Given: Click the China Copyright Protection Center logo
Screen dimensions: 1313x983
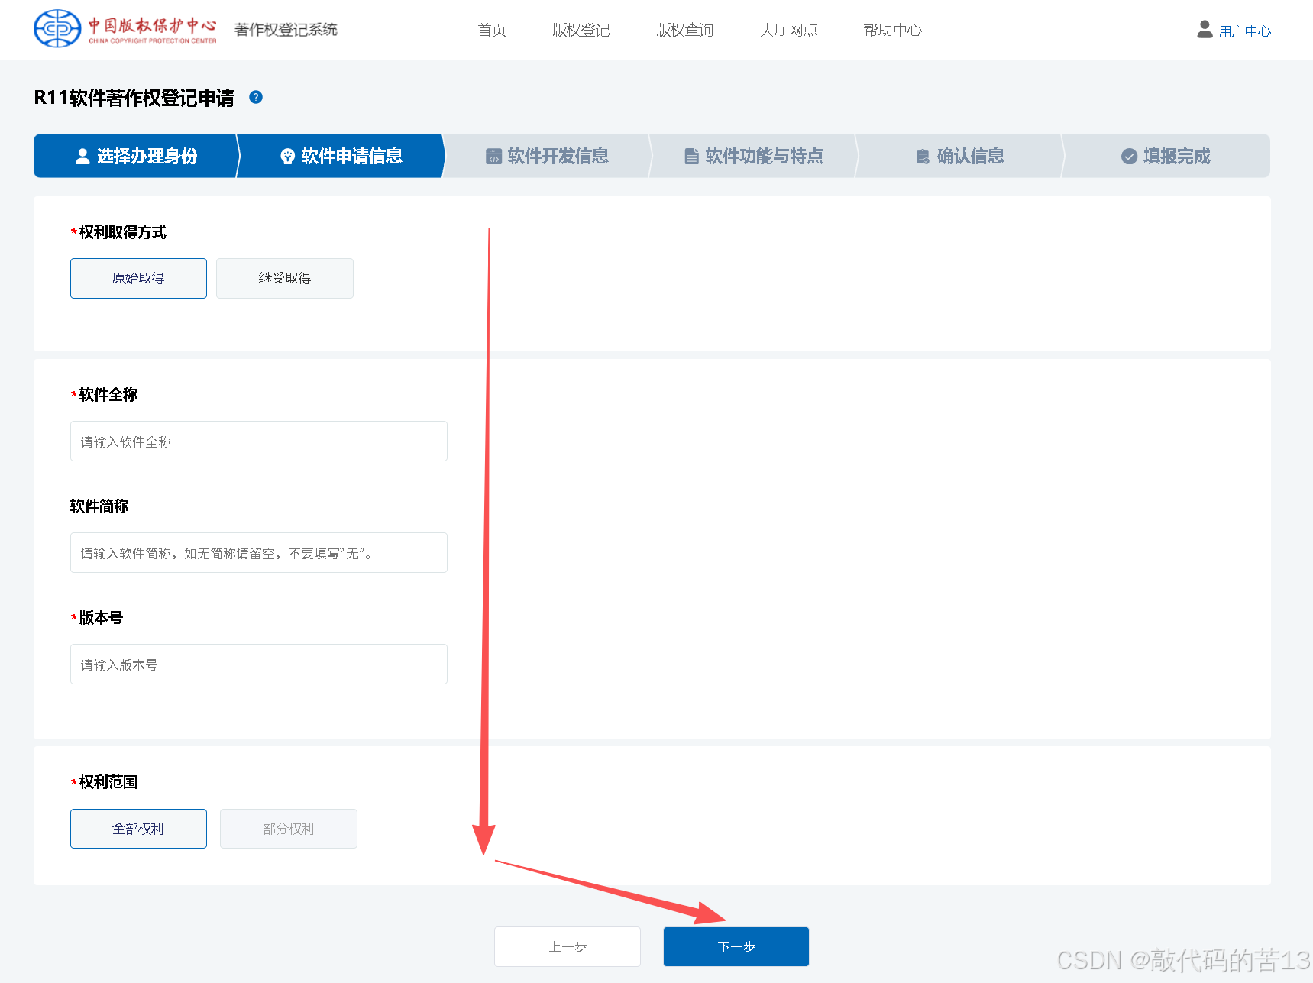Looking at the screenshot, I should [125, 29].
